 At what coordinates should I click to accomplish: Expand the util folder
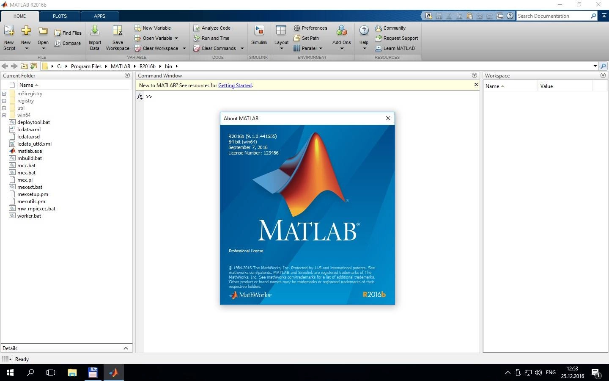point(4,108)
